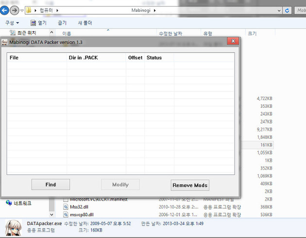Sort files by 크기 column
306x238 pixels.
click(x=252, y=33)
